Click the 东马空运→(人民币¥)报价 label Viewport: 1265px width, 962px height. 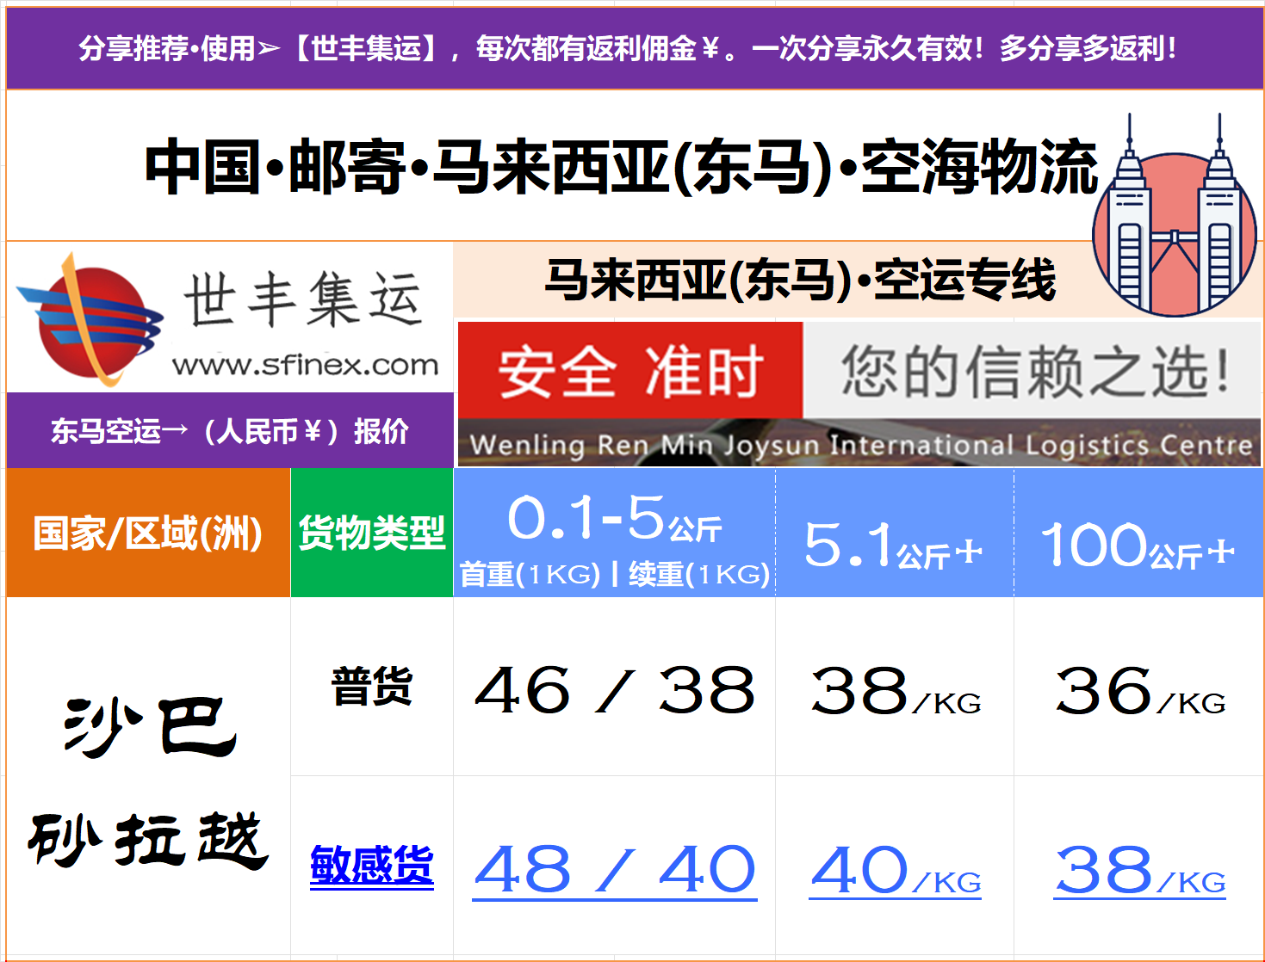pyautogui.click(x=230, y=430)
